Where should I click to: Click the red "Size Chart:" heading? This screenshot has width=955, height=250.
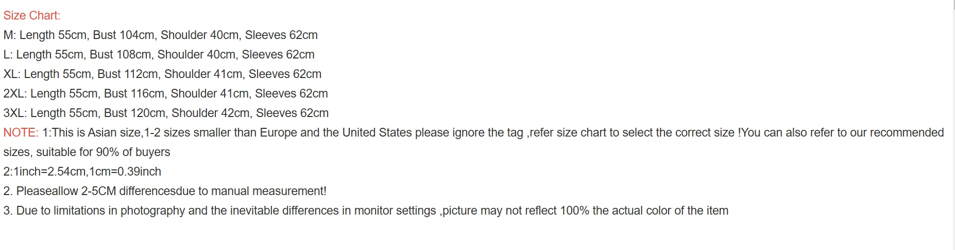tap(32, 15)
